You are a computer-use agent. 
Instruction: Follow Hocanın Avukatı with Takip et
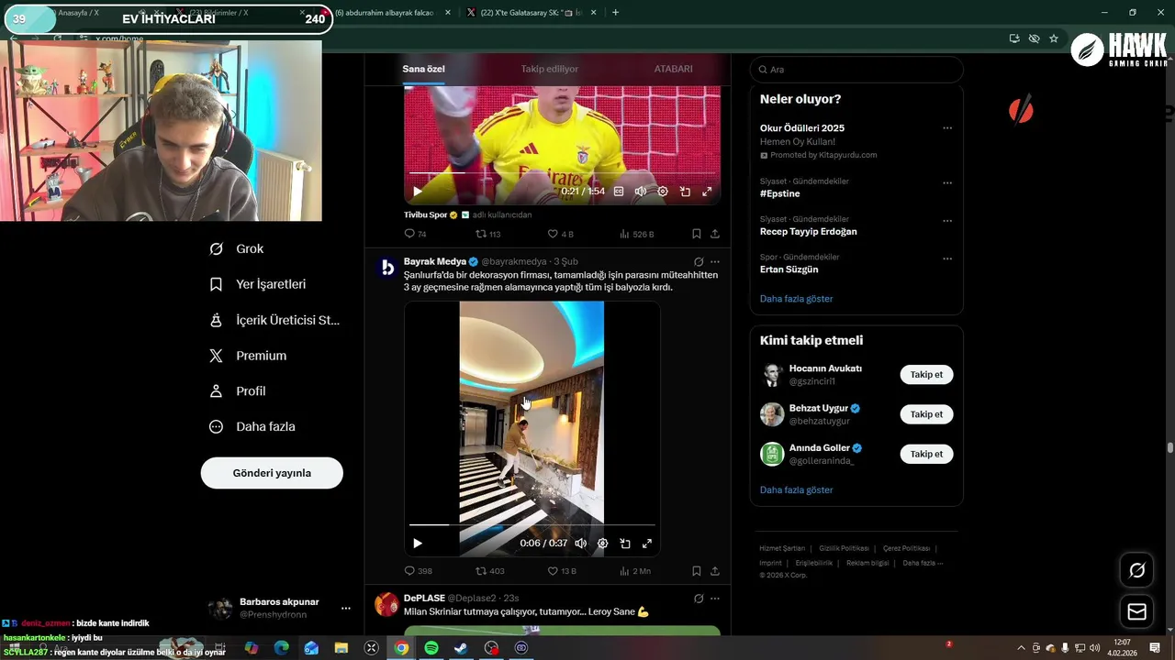coord(926,374)
